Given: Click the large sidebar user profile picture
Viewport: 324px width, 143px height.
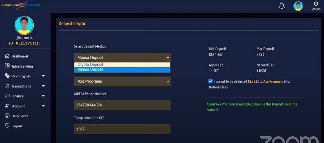Looking at the screenshot, I should (x=24, y=25).
